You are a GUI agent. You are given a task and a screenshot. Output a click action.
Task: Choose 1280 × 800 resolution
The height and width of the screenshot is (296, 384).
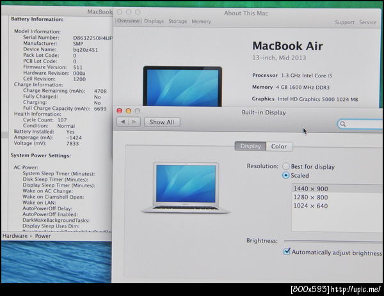(x=337, y=197)
